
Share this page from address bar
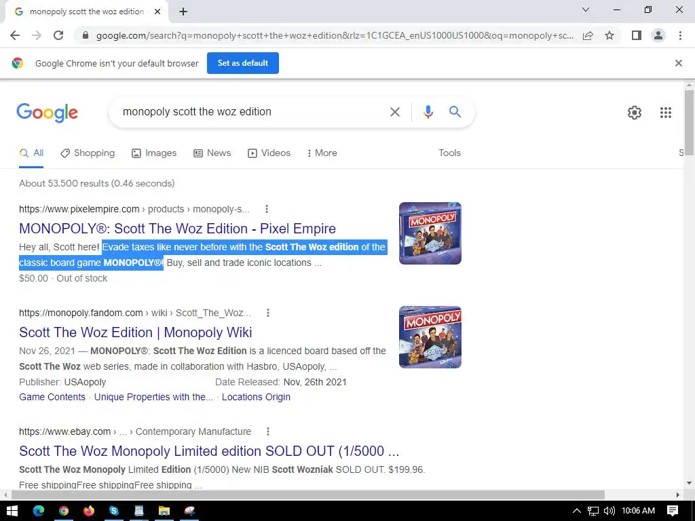(588, 35)
